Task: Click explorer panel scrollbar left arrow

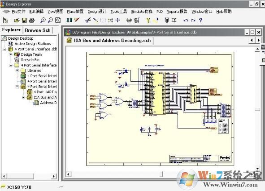Action: point(4,176)
